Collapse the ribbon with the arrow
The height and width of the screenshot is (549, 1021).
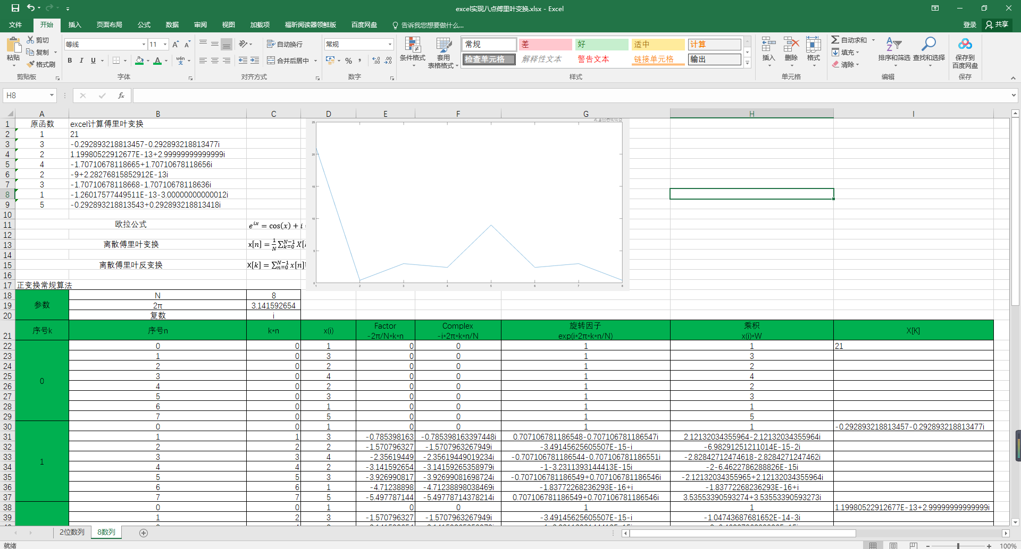[x=1013, y=78]
